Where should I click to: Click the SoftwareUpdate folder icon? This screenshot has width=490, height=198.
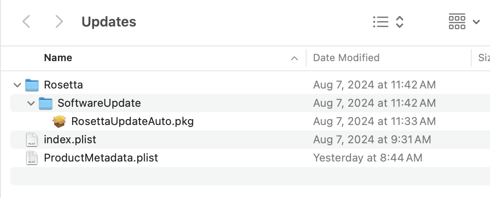point(46,103)
